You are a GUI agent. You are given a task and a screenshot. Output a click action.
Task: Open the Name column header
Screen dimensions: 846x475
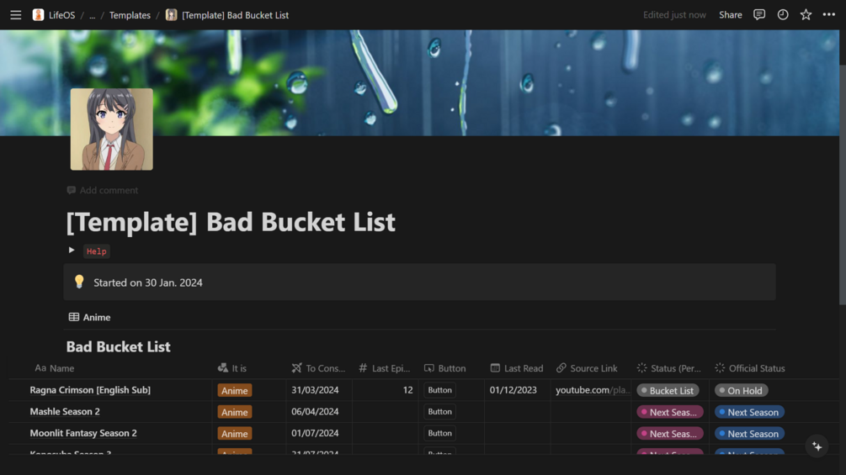pyautogui.click(x=55, y=368)
